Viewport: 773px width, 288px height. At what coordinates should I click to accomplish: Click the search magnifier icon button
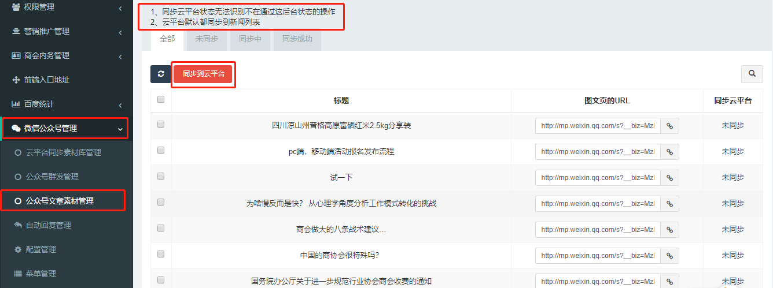pyautogui.click(x=752, y=74)
